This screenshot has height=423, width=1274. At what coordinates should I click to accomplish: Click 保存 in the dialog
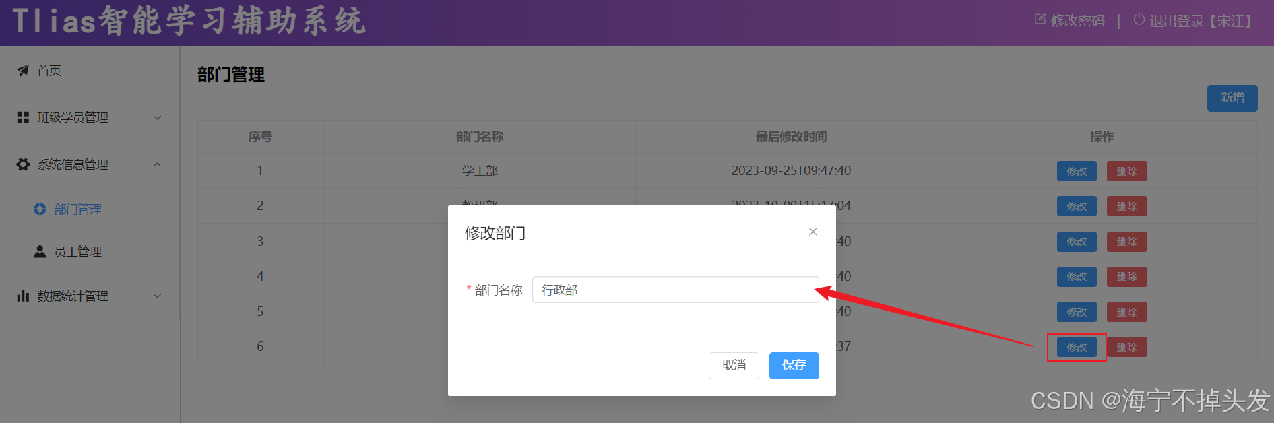(x=794, y=365)
